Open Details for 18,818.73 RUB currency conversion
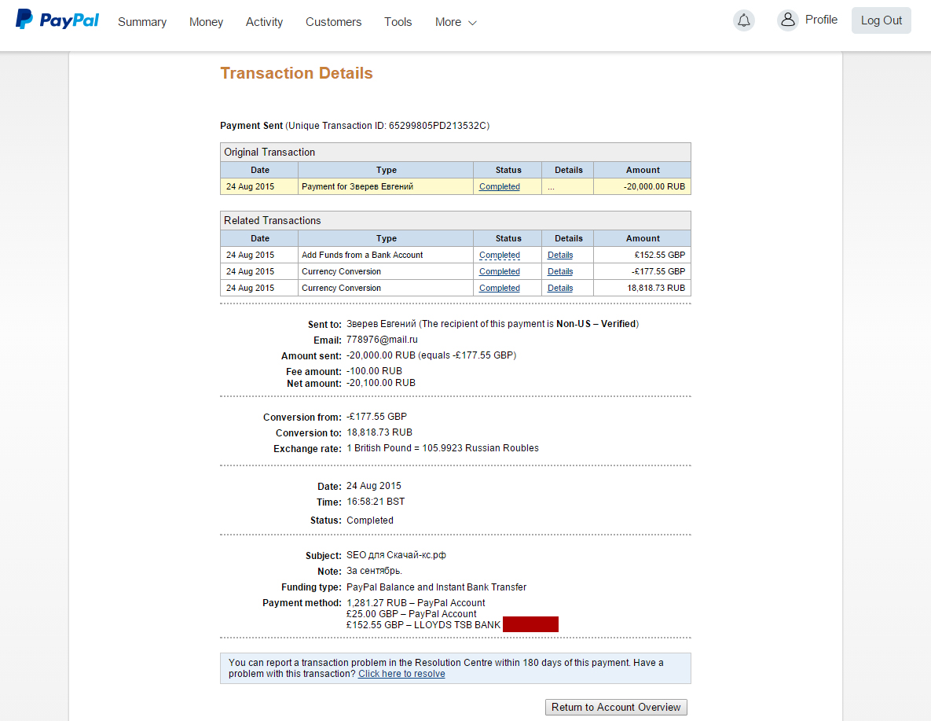This screenshot has height=721, width=931. click(x=560, y=289)
